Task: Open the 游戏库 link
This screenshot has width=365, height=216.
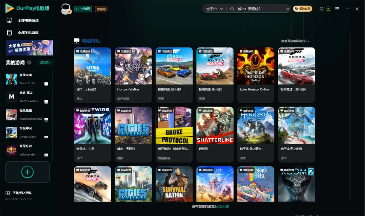Action: [x=45, y=63]
